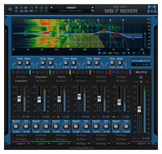Open band 4 dimmed Compressor slot

[x=81, y=77]
